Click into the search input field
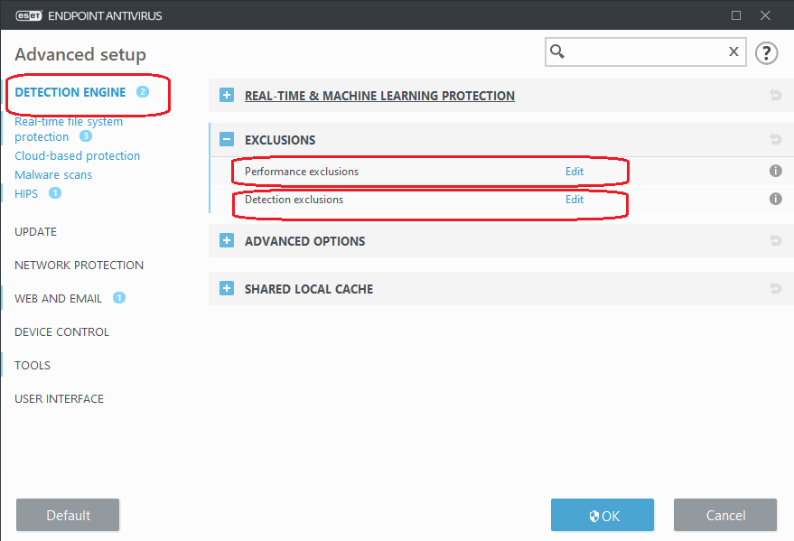 click(646, 51)
